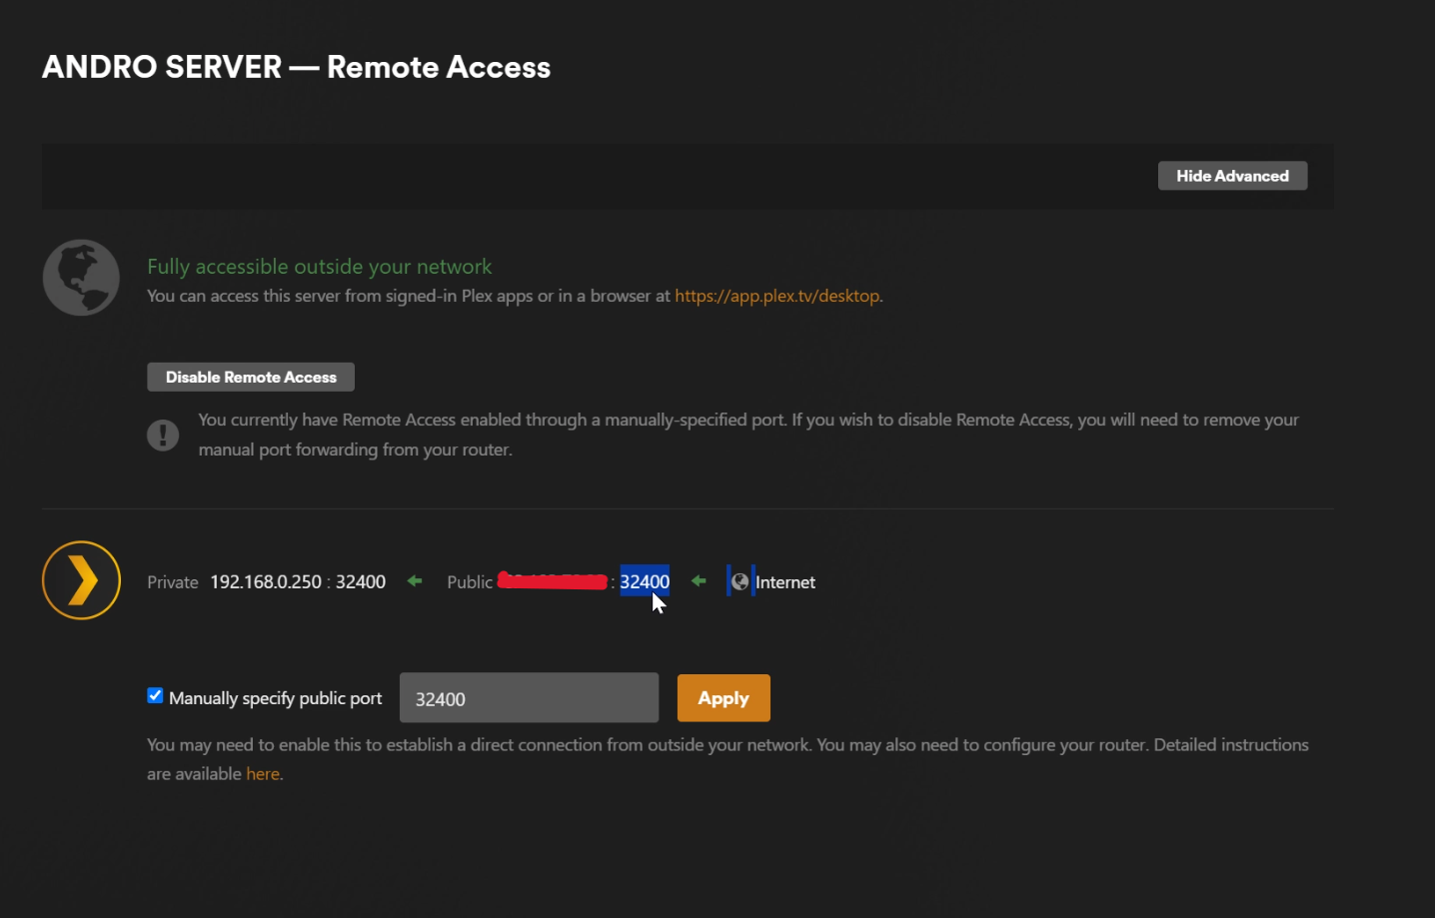Open the detailed instructions 'here' link
Image resolution: width=1435 pixels, height=918 pixels.
click(263, 774)
